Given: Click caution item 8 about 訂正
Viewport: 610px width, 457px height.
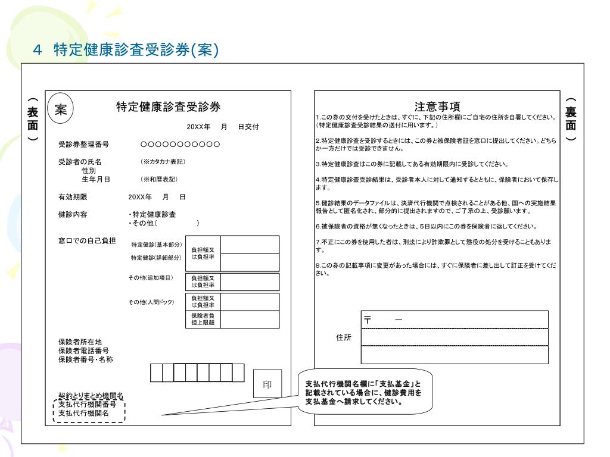Looking at the screenshot, I should click(x=435, y=269).
